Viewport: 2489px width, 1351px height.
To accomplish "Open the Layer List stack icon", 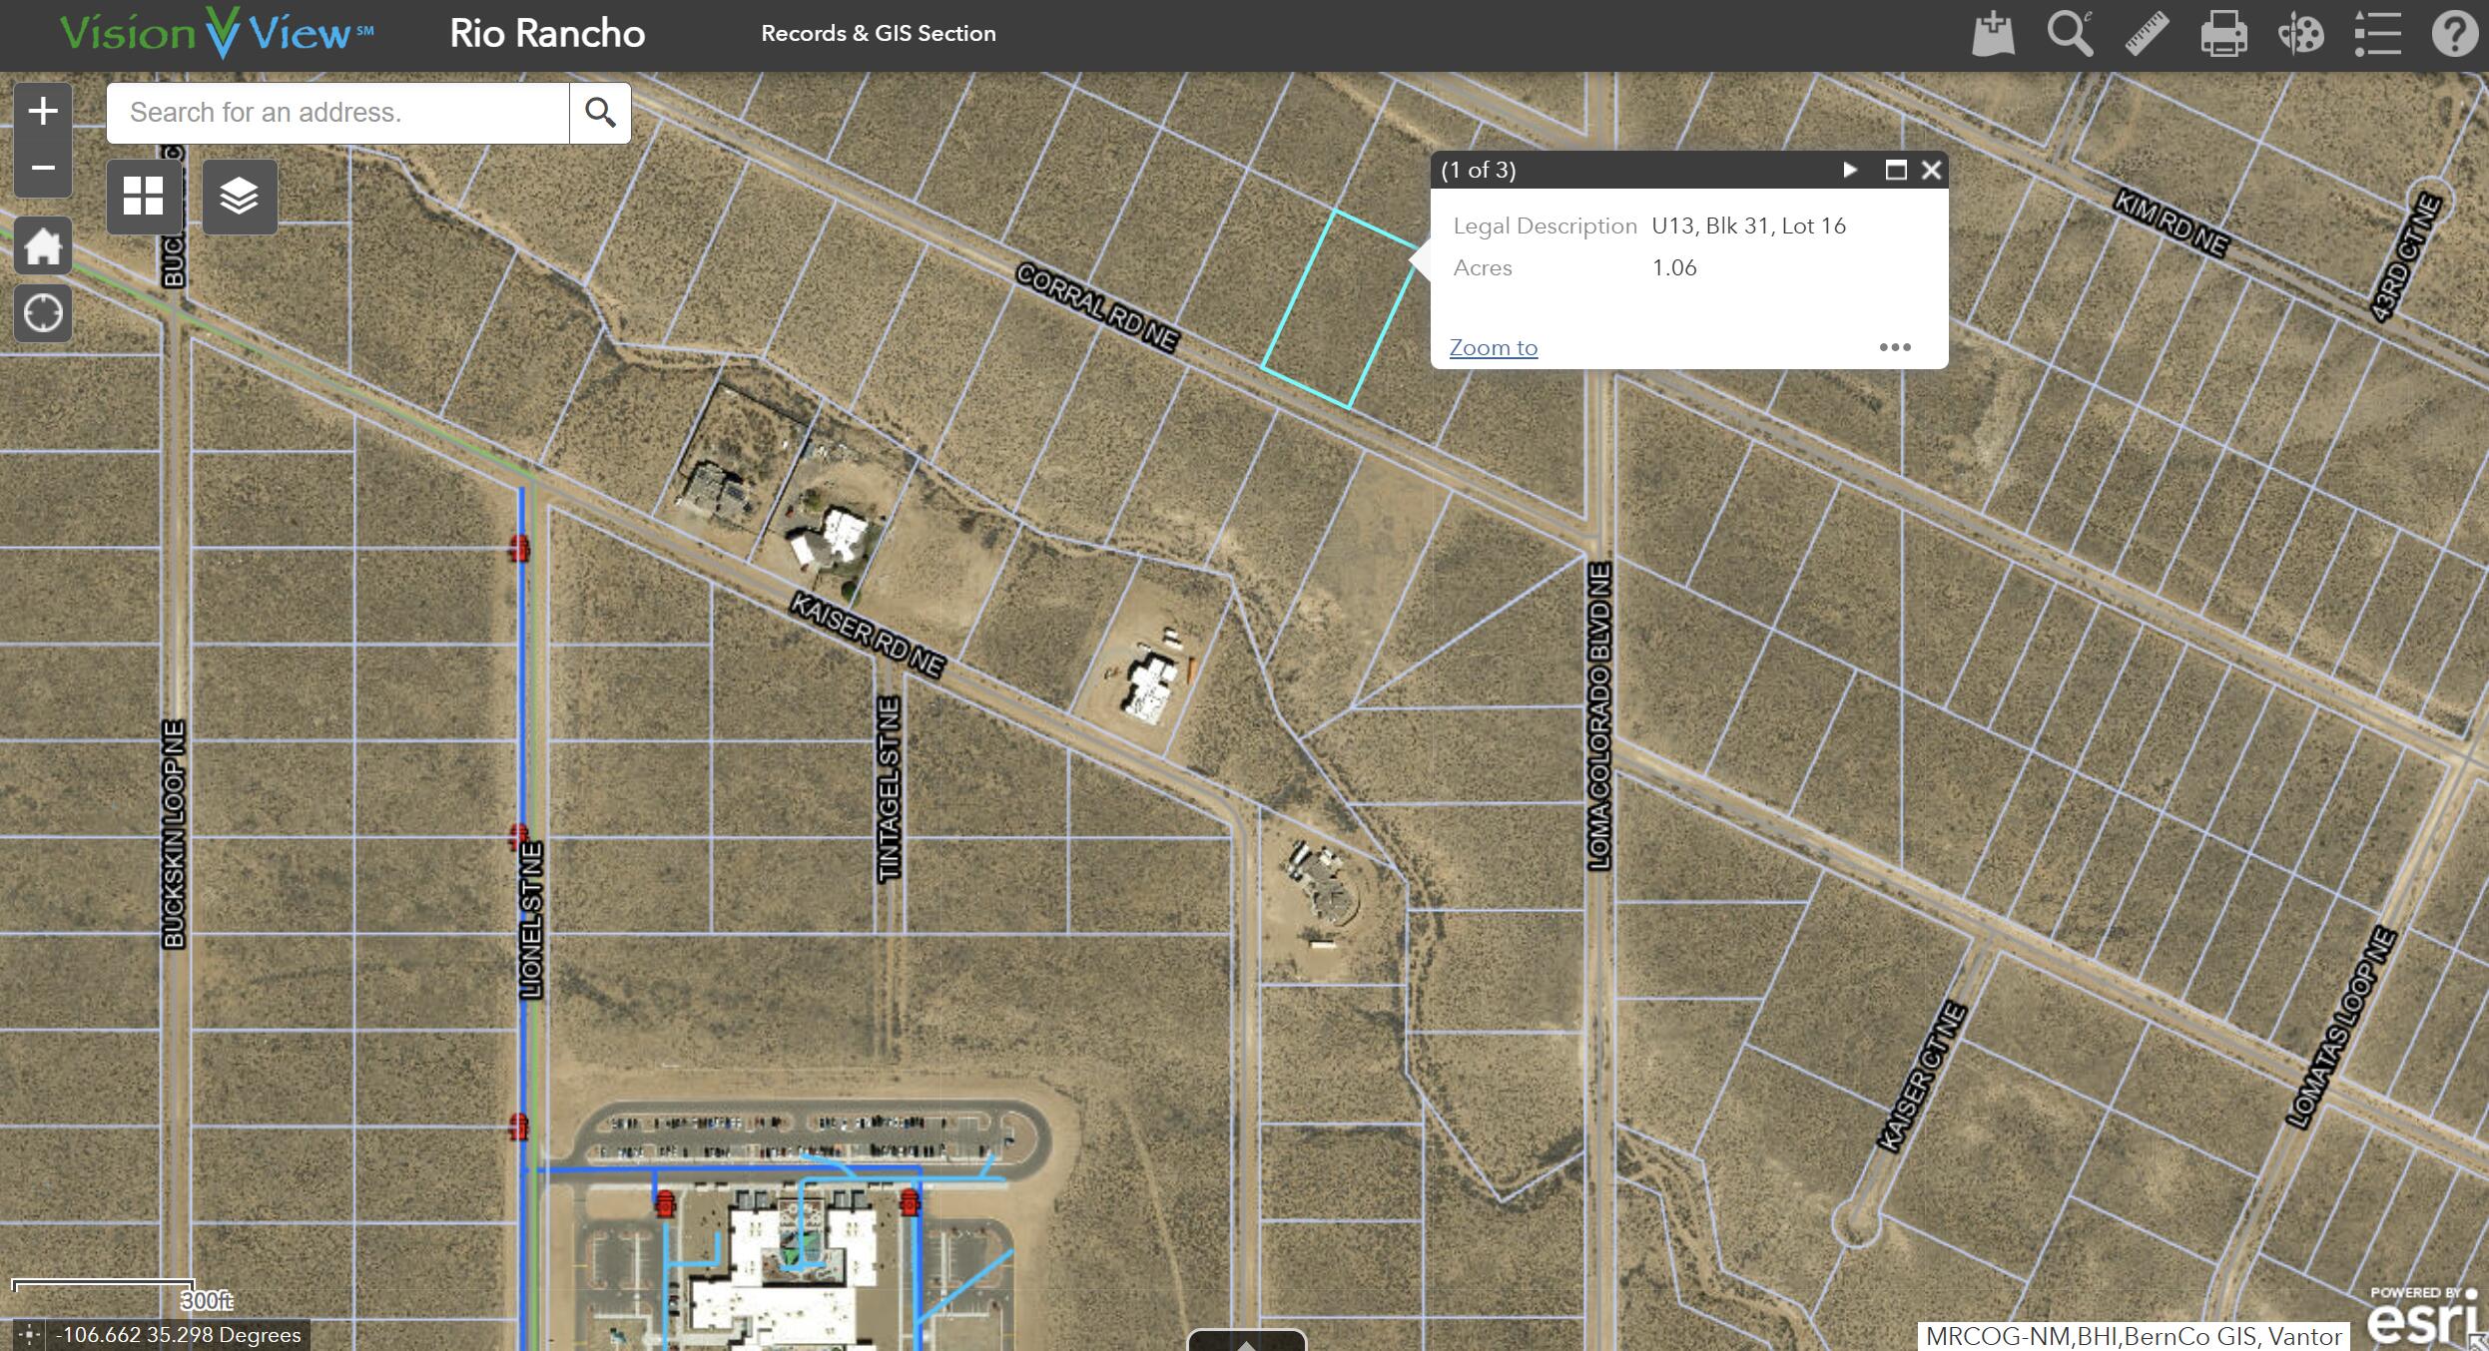I will pyautogui.click(x=240, y=197).
